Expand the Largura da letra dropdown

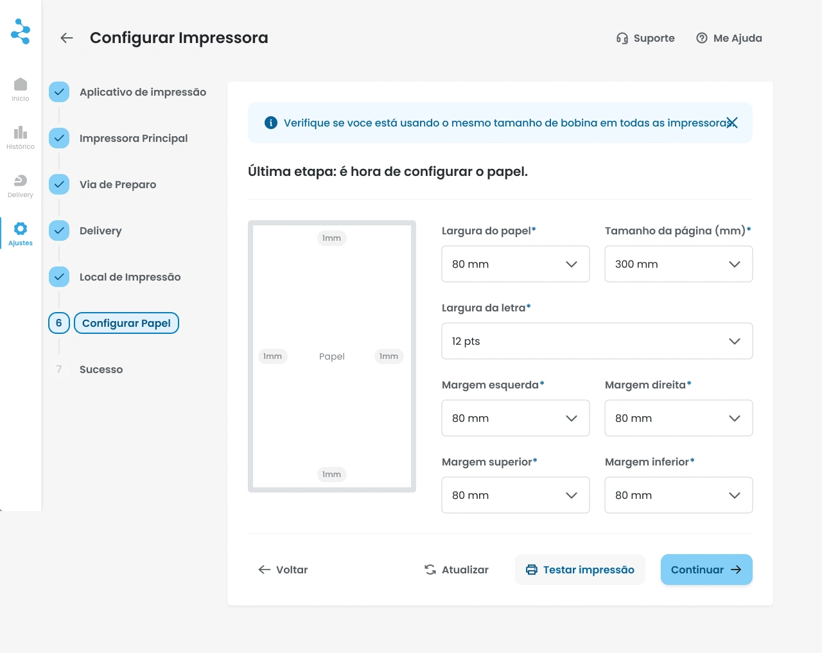coord(597,341)
